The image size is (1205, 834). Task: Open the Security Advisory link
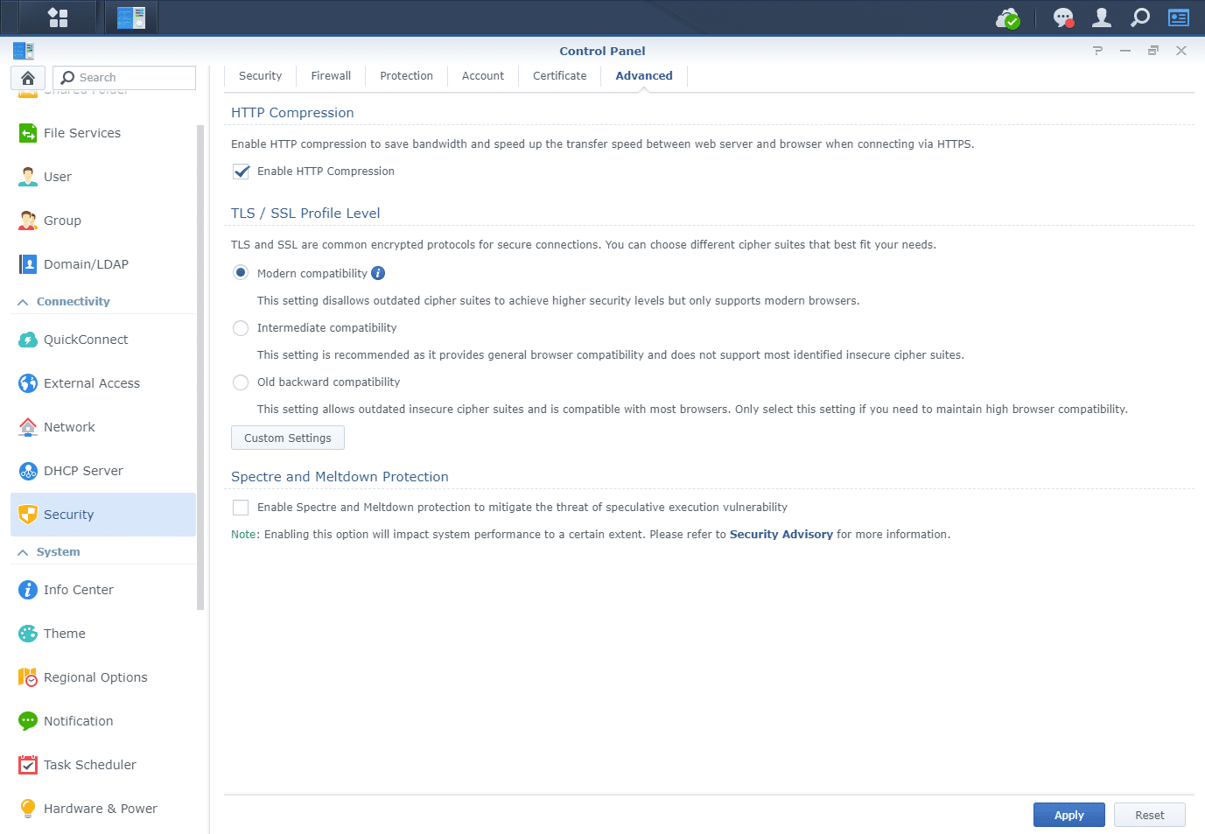tap(781, 535)
